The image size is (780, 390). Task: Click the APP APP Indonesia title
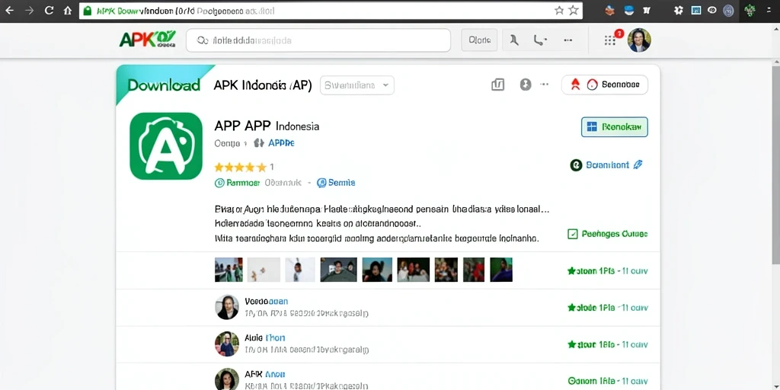(267, 126)
